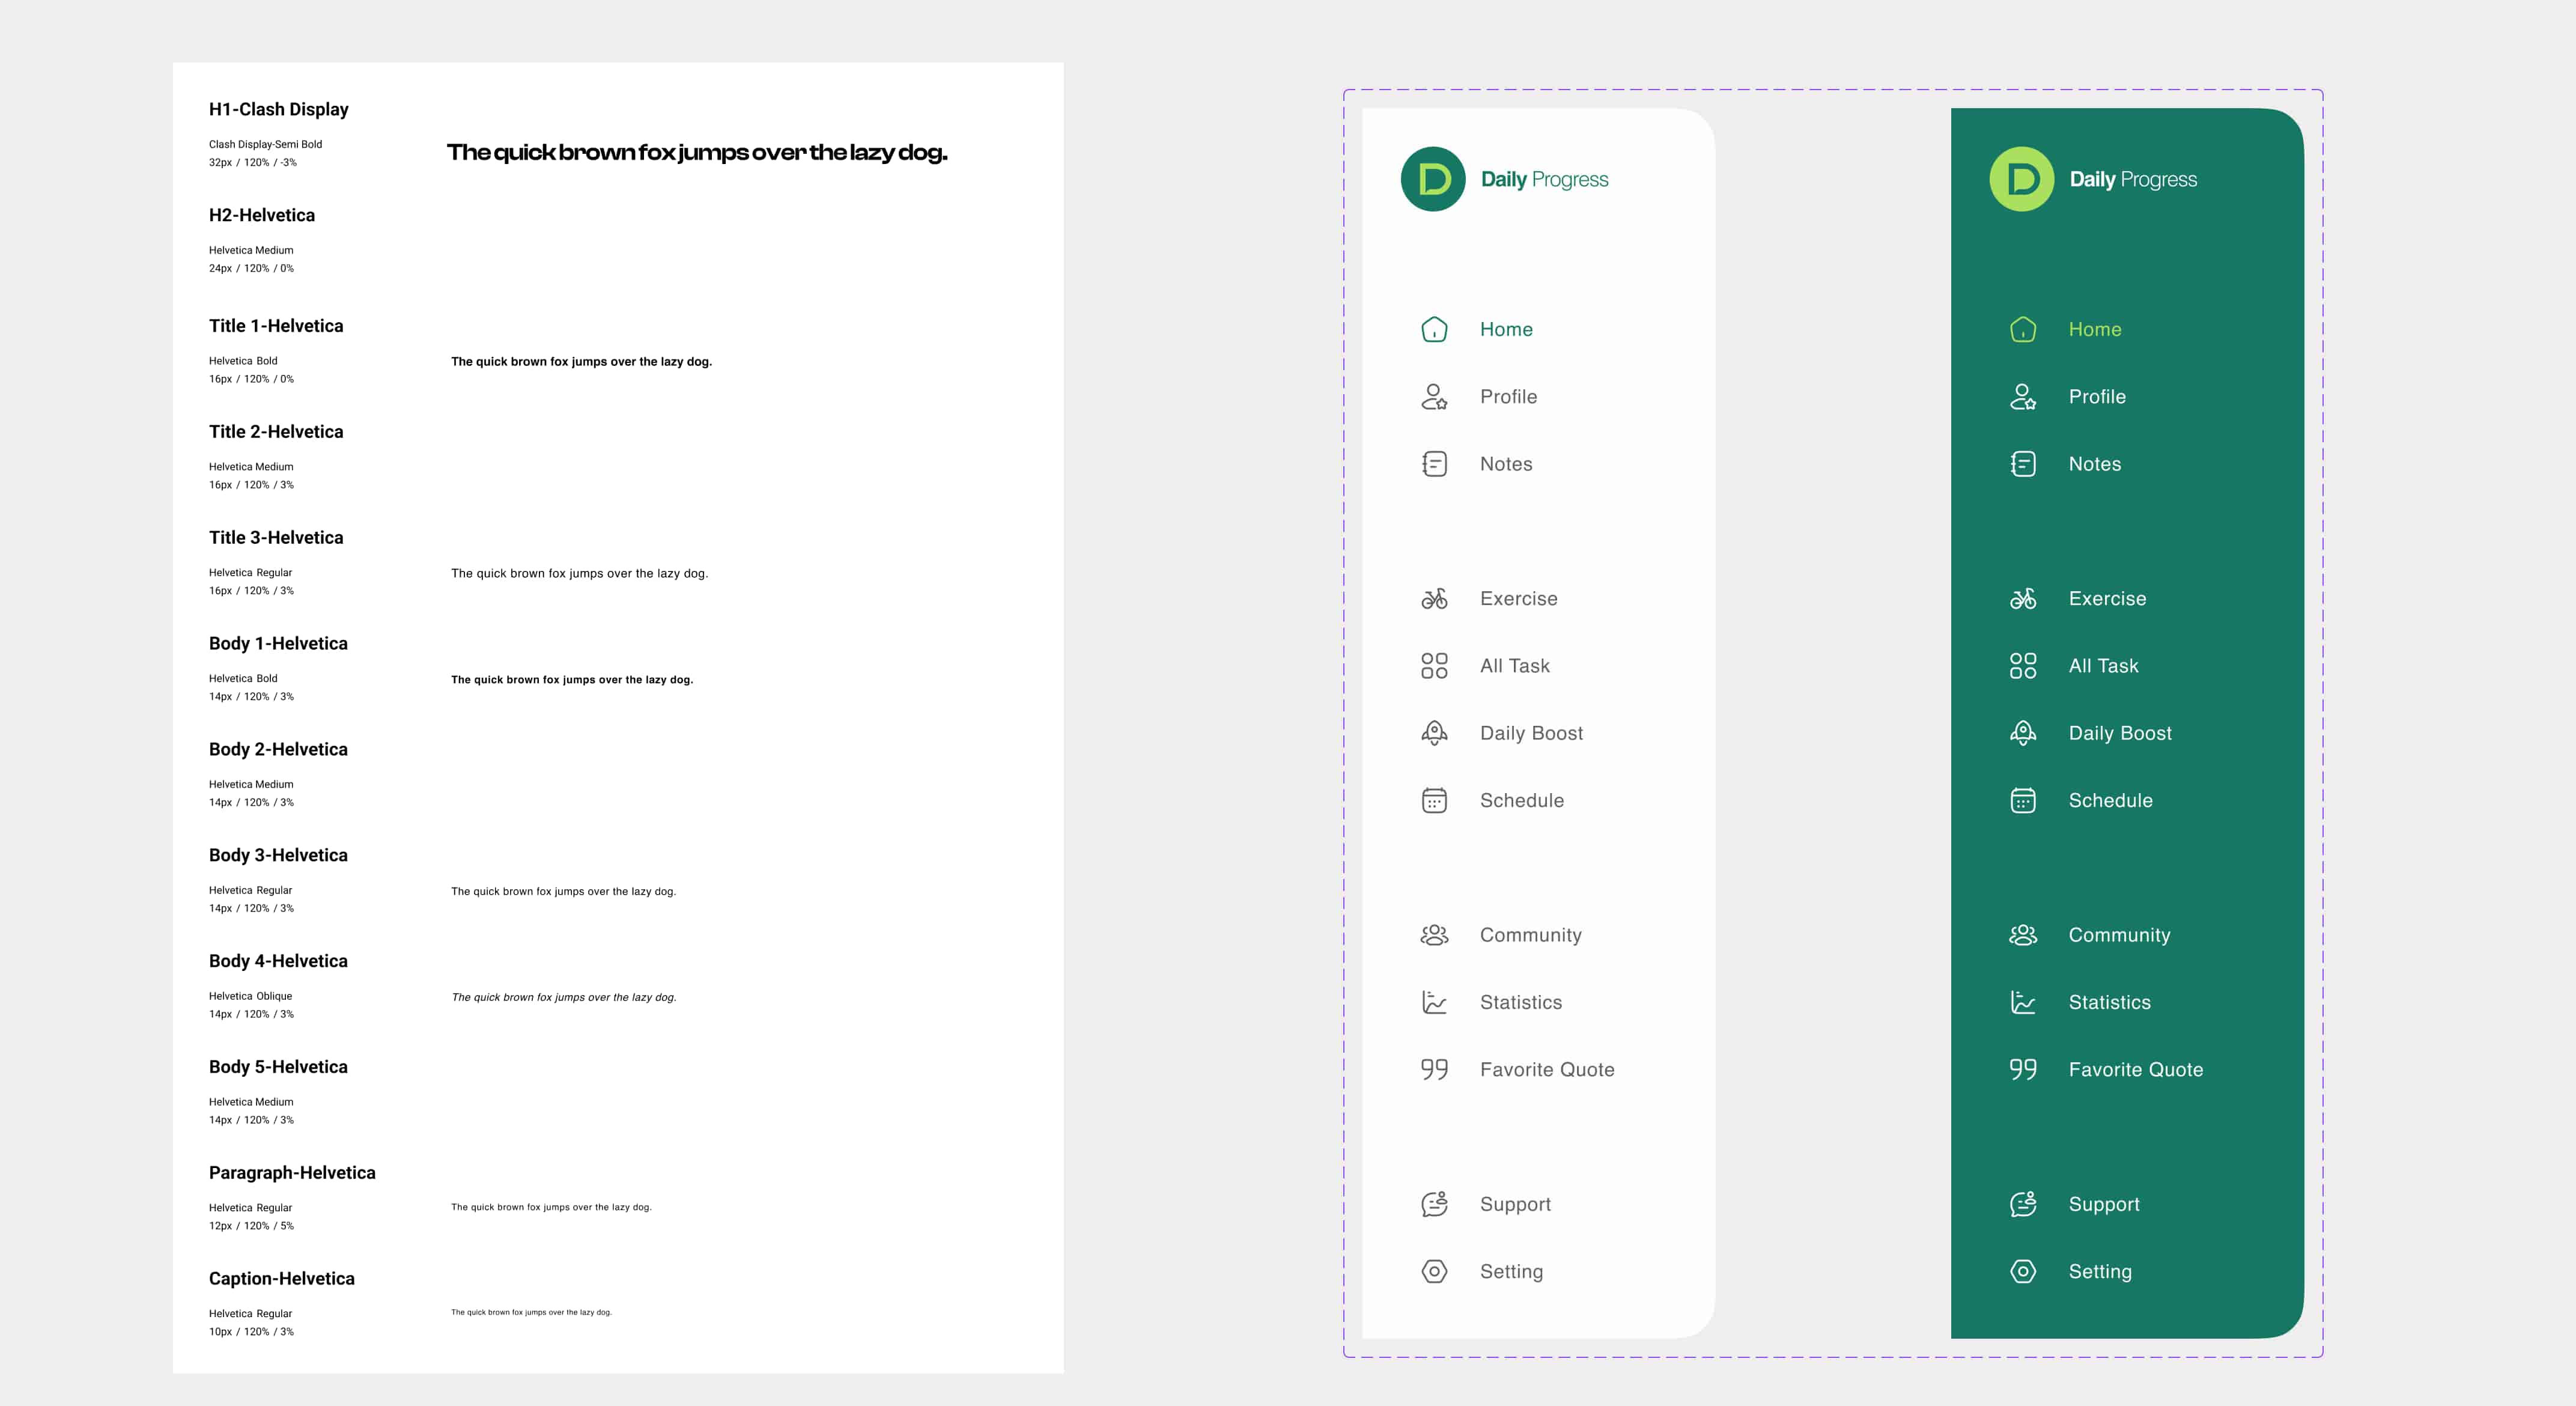The image size is (2576, 1406).
Task: Open the Schedule calendar icon
Action: 1434,800
